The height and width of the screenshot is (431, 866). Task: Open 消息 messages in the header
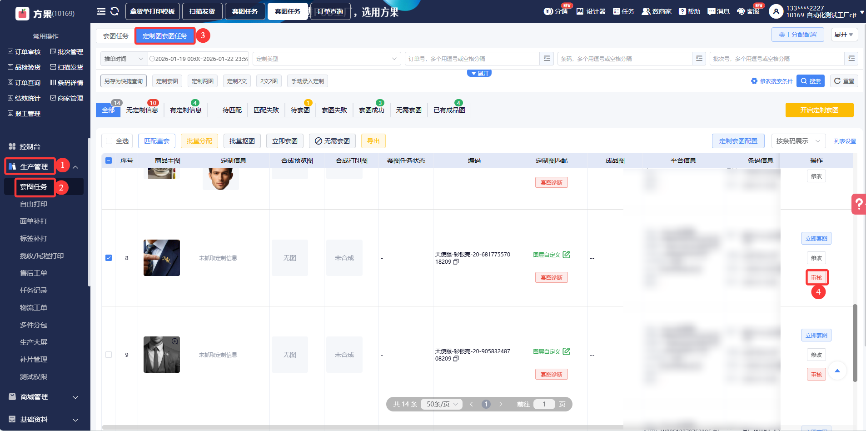718,11
